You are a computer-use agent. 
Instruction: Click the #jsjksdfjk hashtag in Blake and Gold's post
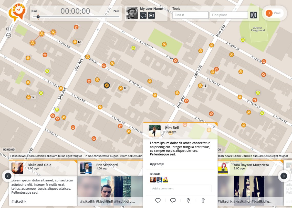pos(19,201)
